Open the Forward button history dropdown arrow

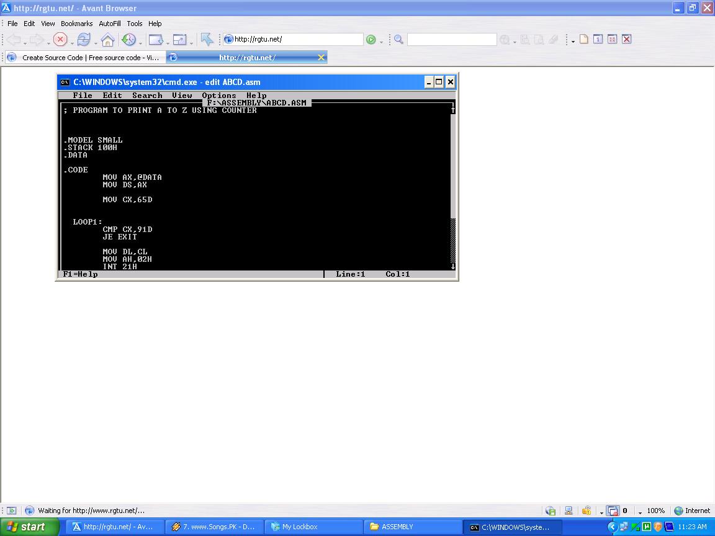48,43
